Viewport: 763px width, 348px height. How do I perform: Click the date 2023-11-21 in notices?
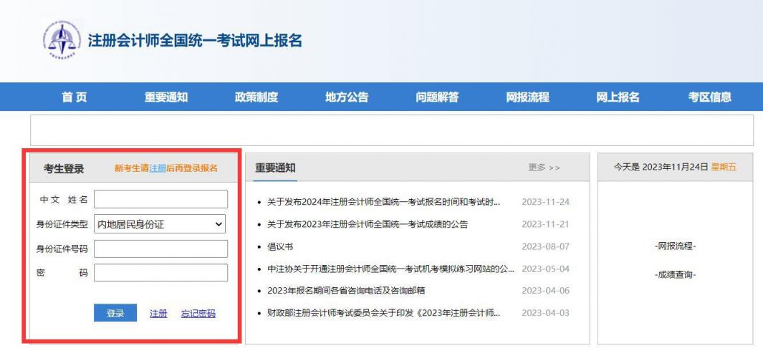click(545, 224)
